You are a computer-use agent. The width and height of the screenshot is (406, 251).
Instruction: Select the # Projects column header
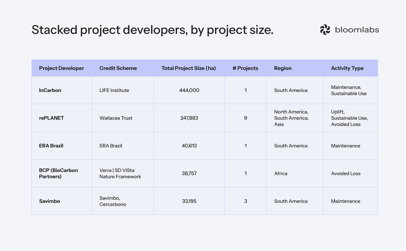245,68
